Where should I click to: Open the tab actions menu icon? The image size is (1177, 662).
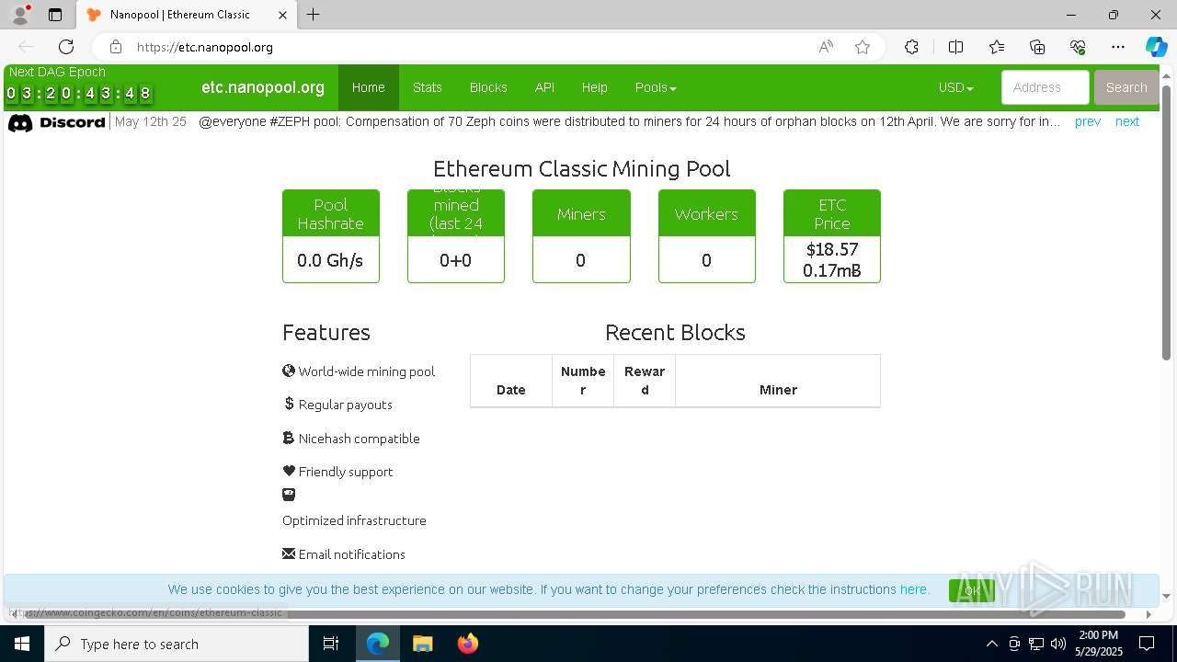pos(55,15)
